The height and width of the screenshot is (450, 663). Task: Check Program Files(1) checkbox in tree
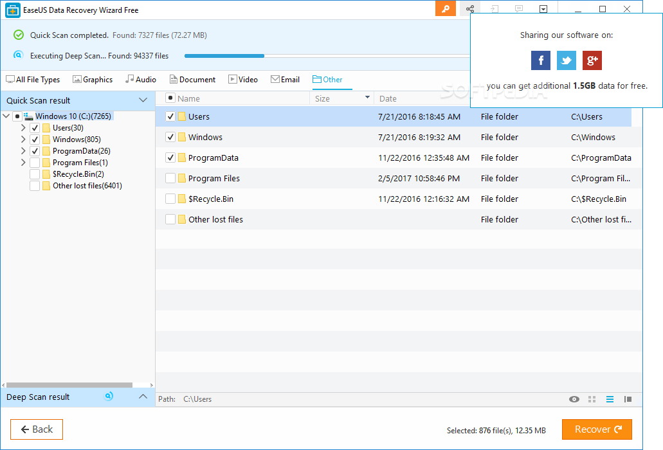coord(35,163)
